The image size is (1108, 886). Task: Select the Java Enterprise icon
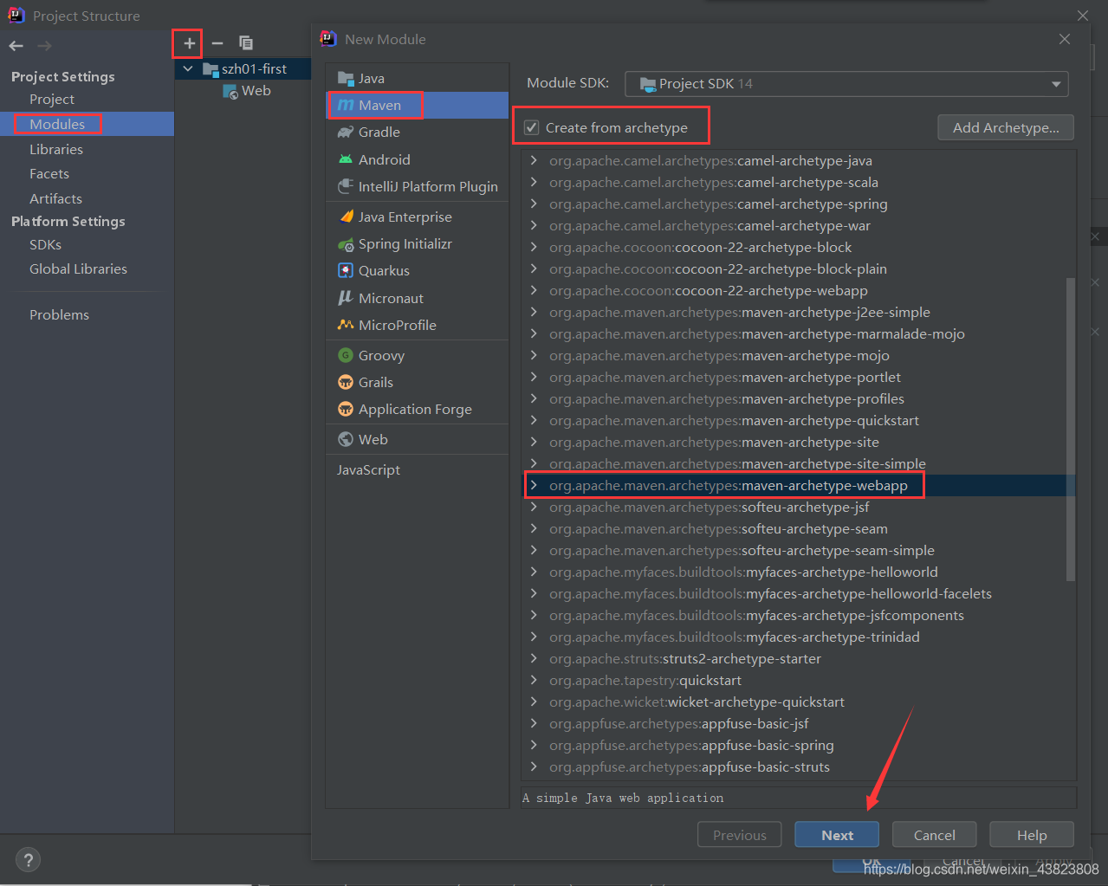point(346,217)
